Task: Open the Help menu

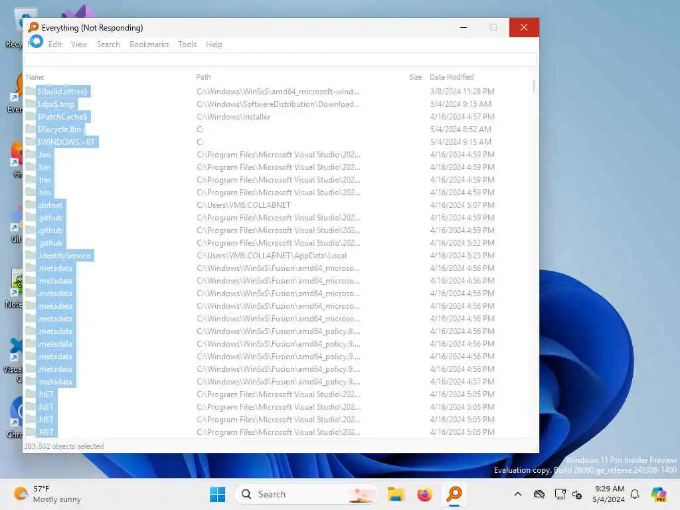Action: [214, 44]
